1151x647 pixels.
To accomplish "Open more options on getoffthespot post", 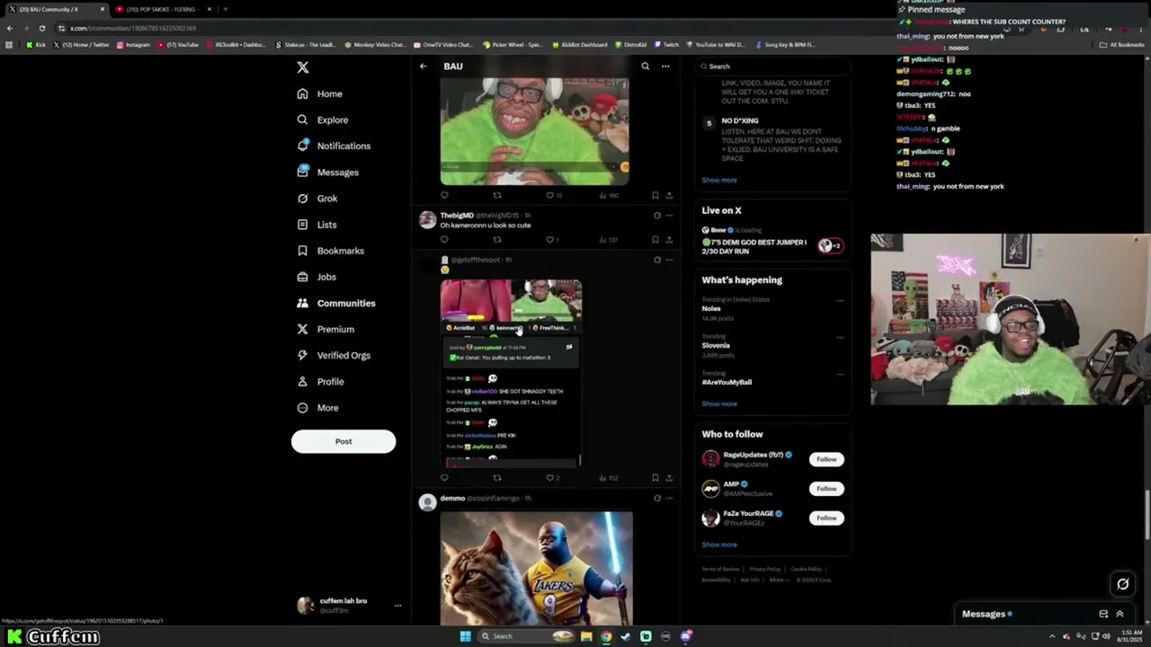I will click(669, 260).
